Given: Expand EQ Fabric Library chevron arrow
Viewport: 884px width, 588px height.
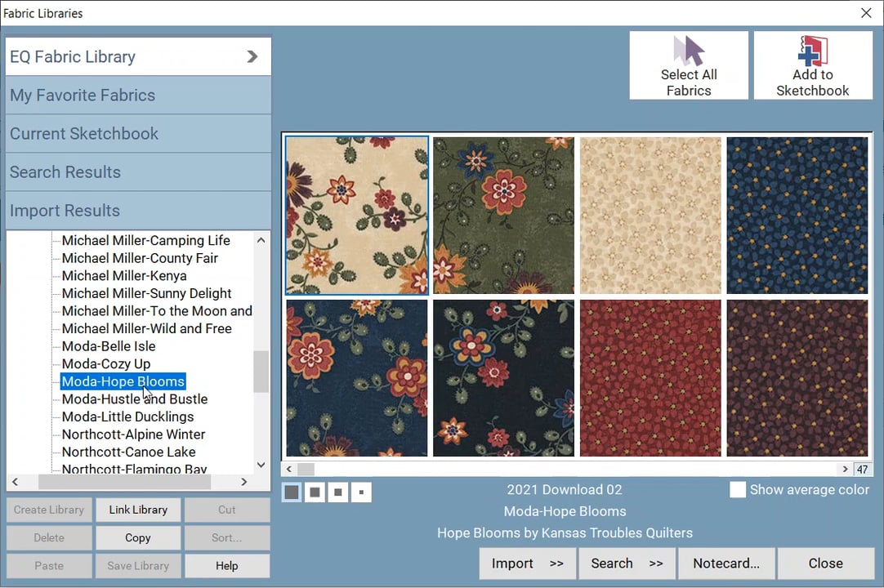Looking at the screenshot, I should [x=252, y=56].
